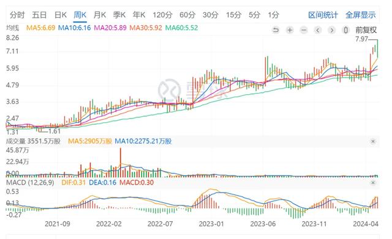Zoom out with the minus icon
Screen dimensions: 392x239
(304, 30)
